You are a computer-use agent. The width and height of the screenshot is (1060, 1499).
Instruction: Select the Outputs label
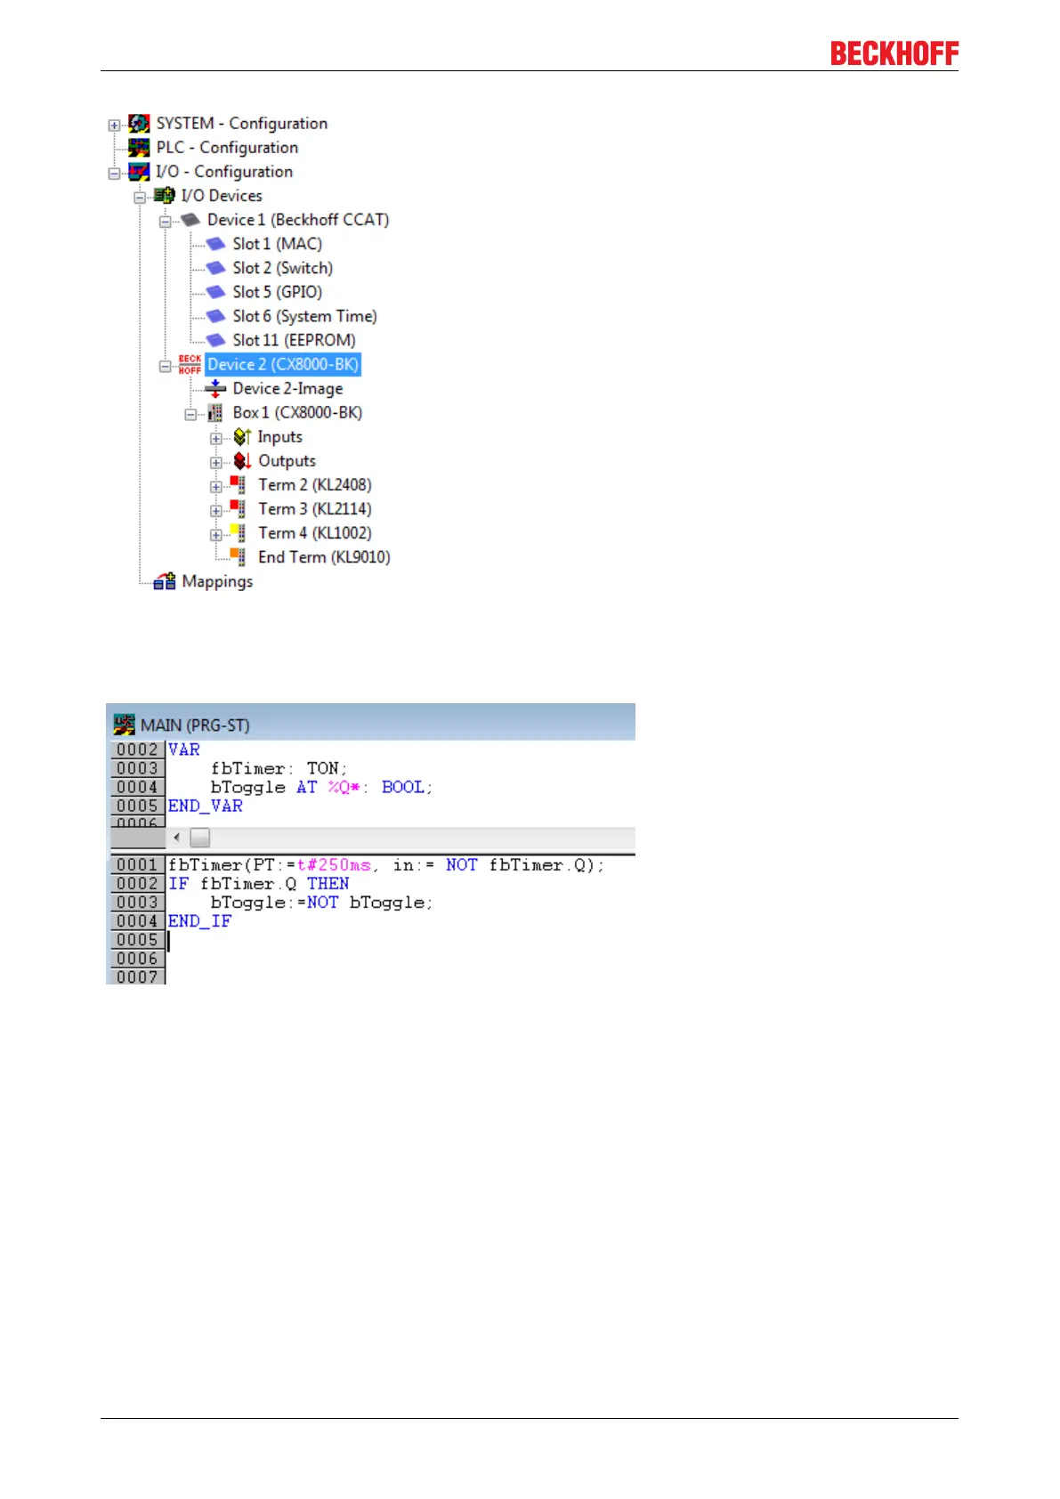pyautogui.click(x=287, y=461)
